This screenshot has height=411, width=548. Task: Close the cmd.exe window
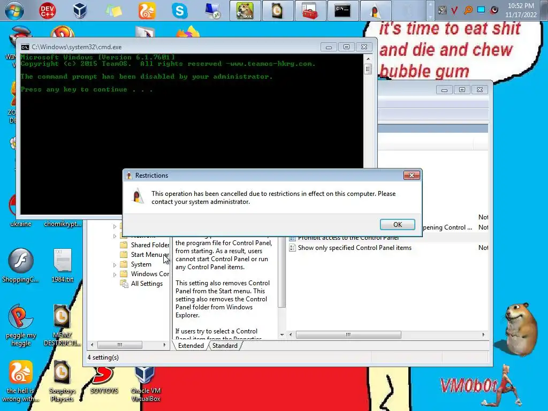[x=364, y=47]
